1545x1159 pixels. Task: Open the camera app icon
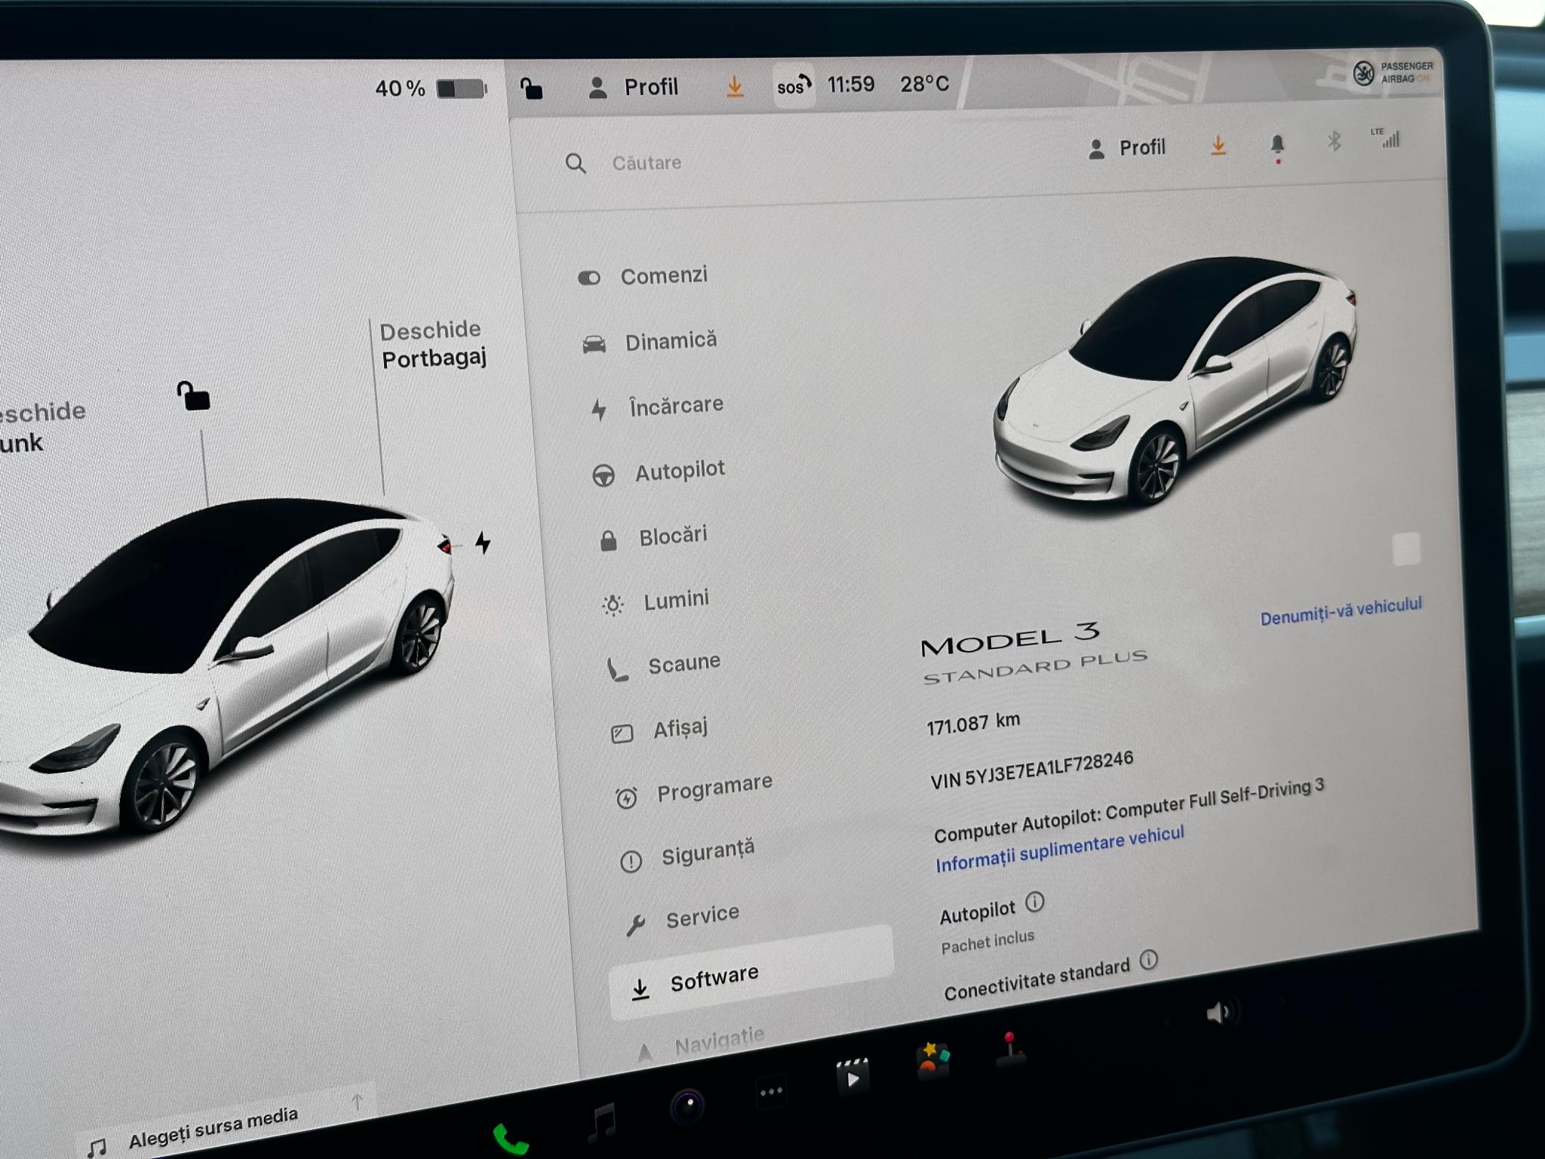[687, 1107]
